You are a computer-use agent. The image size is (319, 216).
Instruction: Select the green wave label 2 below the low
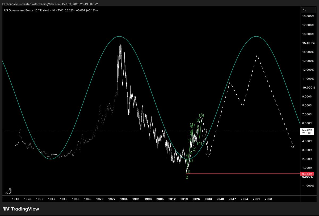[x=187, y=177]
